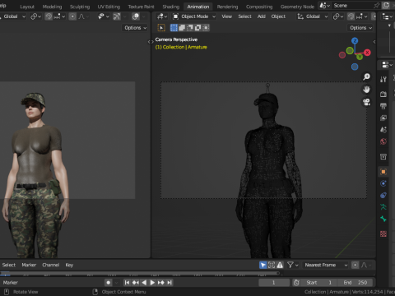
Task: Toggle Use Preview Range clock icon
Action: point(296,283)
